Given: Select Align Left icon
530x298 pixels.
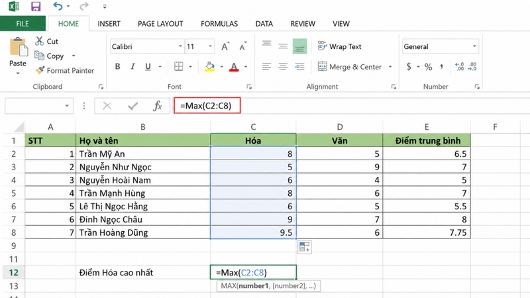Looking at the screenshot, I should coord(267,67).
